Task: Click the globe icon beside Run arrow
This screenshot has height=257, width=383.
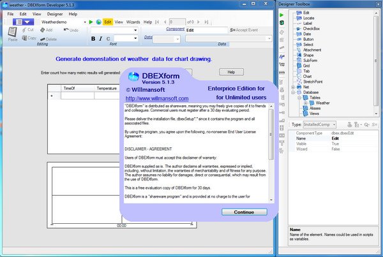Action: tap(99, 22)
